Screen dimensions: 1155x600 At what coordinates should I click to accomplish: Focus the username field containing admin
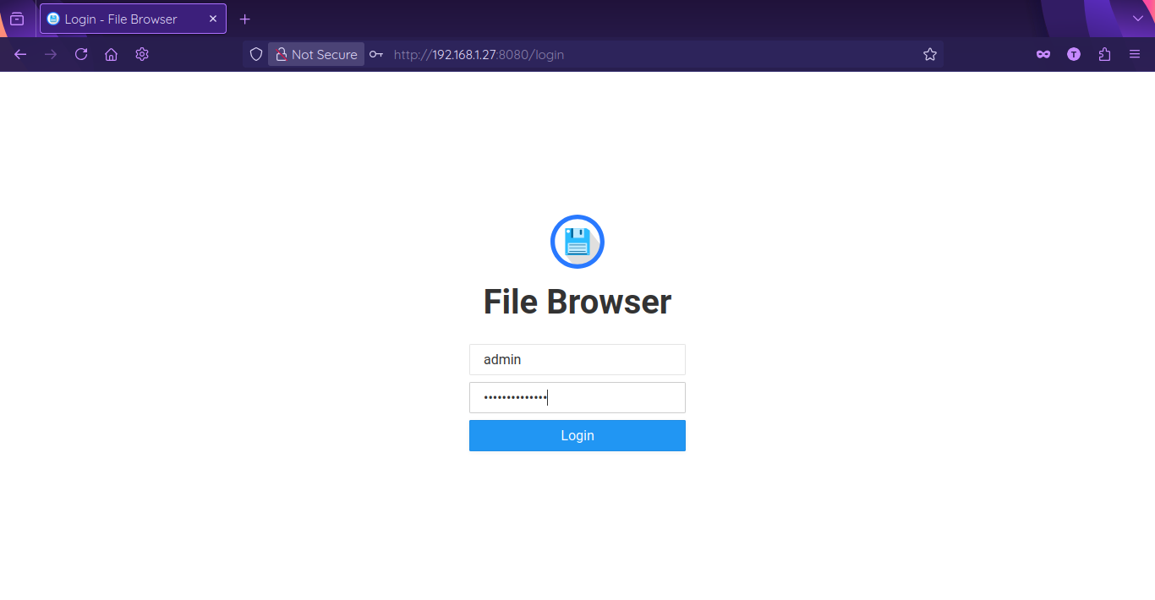pyautogui.click(x=577, y=359)
